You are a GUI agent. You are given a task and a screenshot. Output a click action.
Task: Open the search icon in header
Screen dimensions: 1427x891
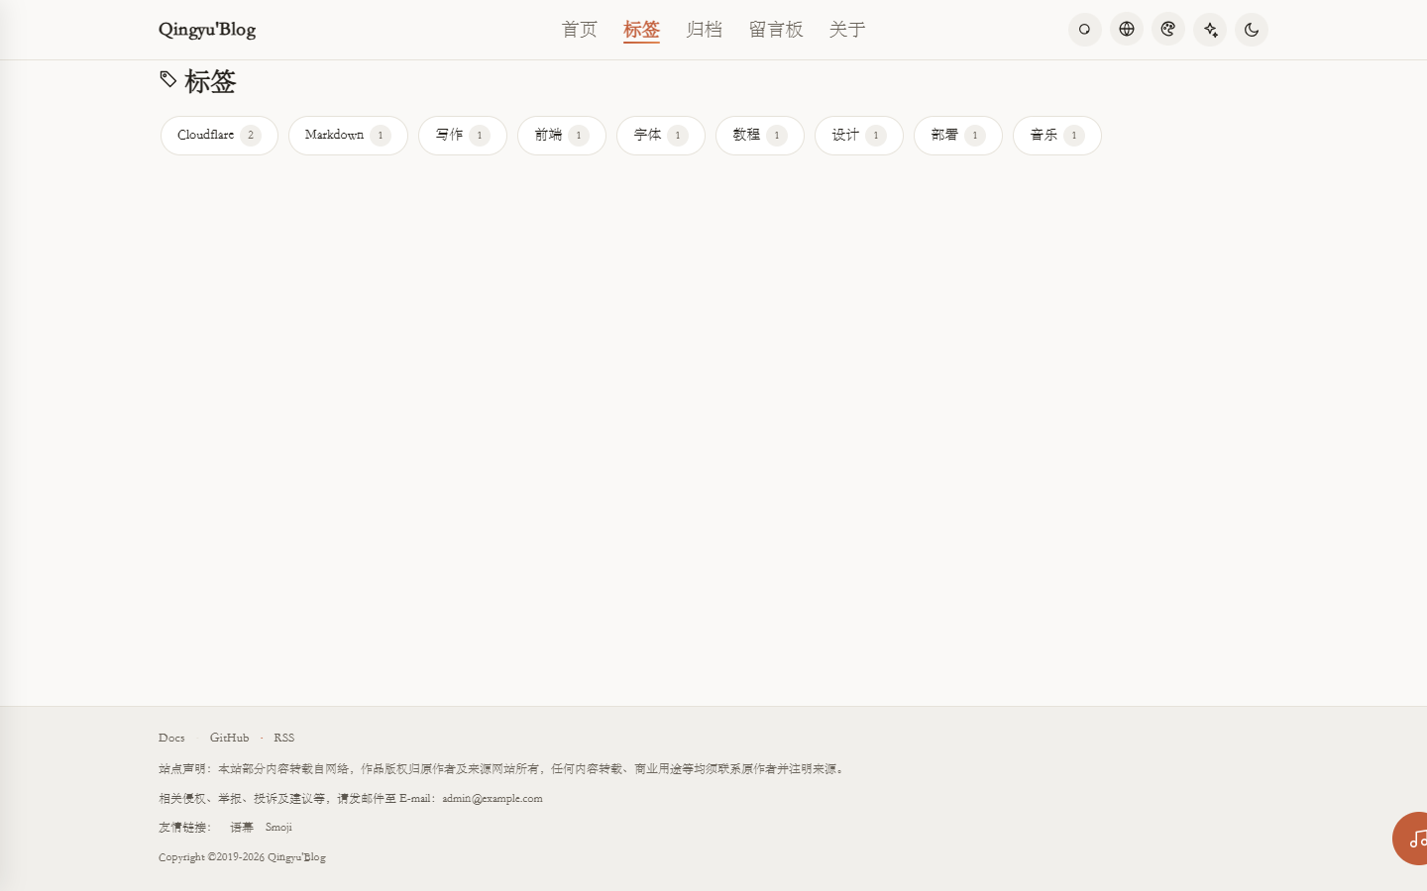[1085, 30]
